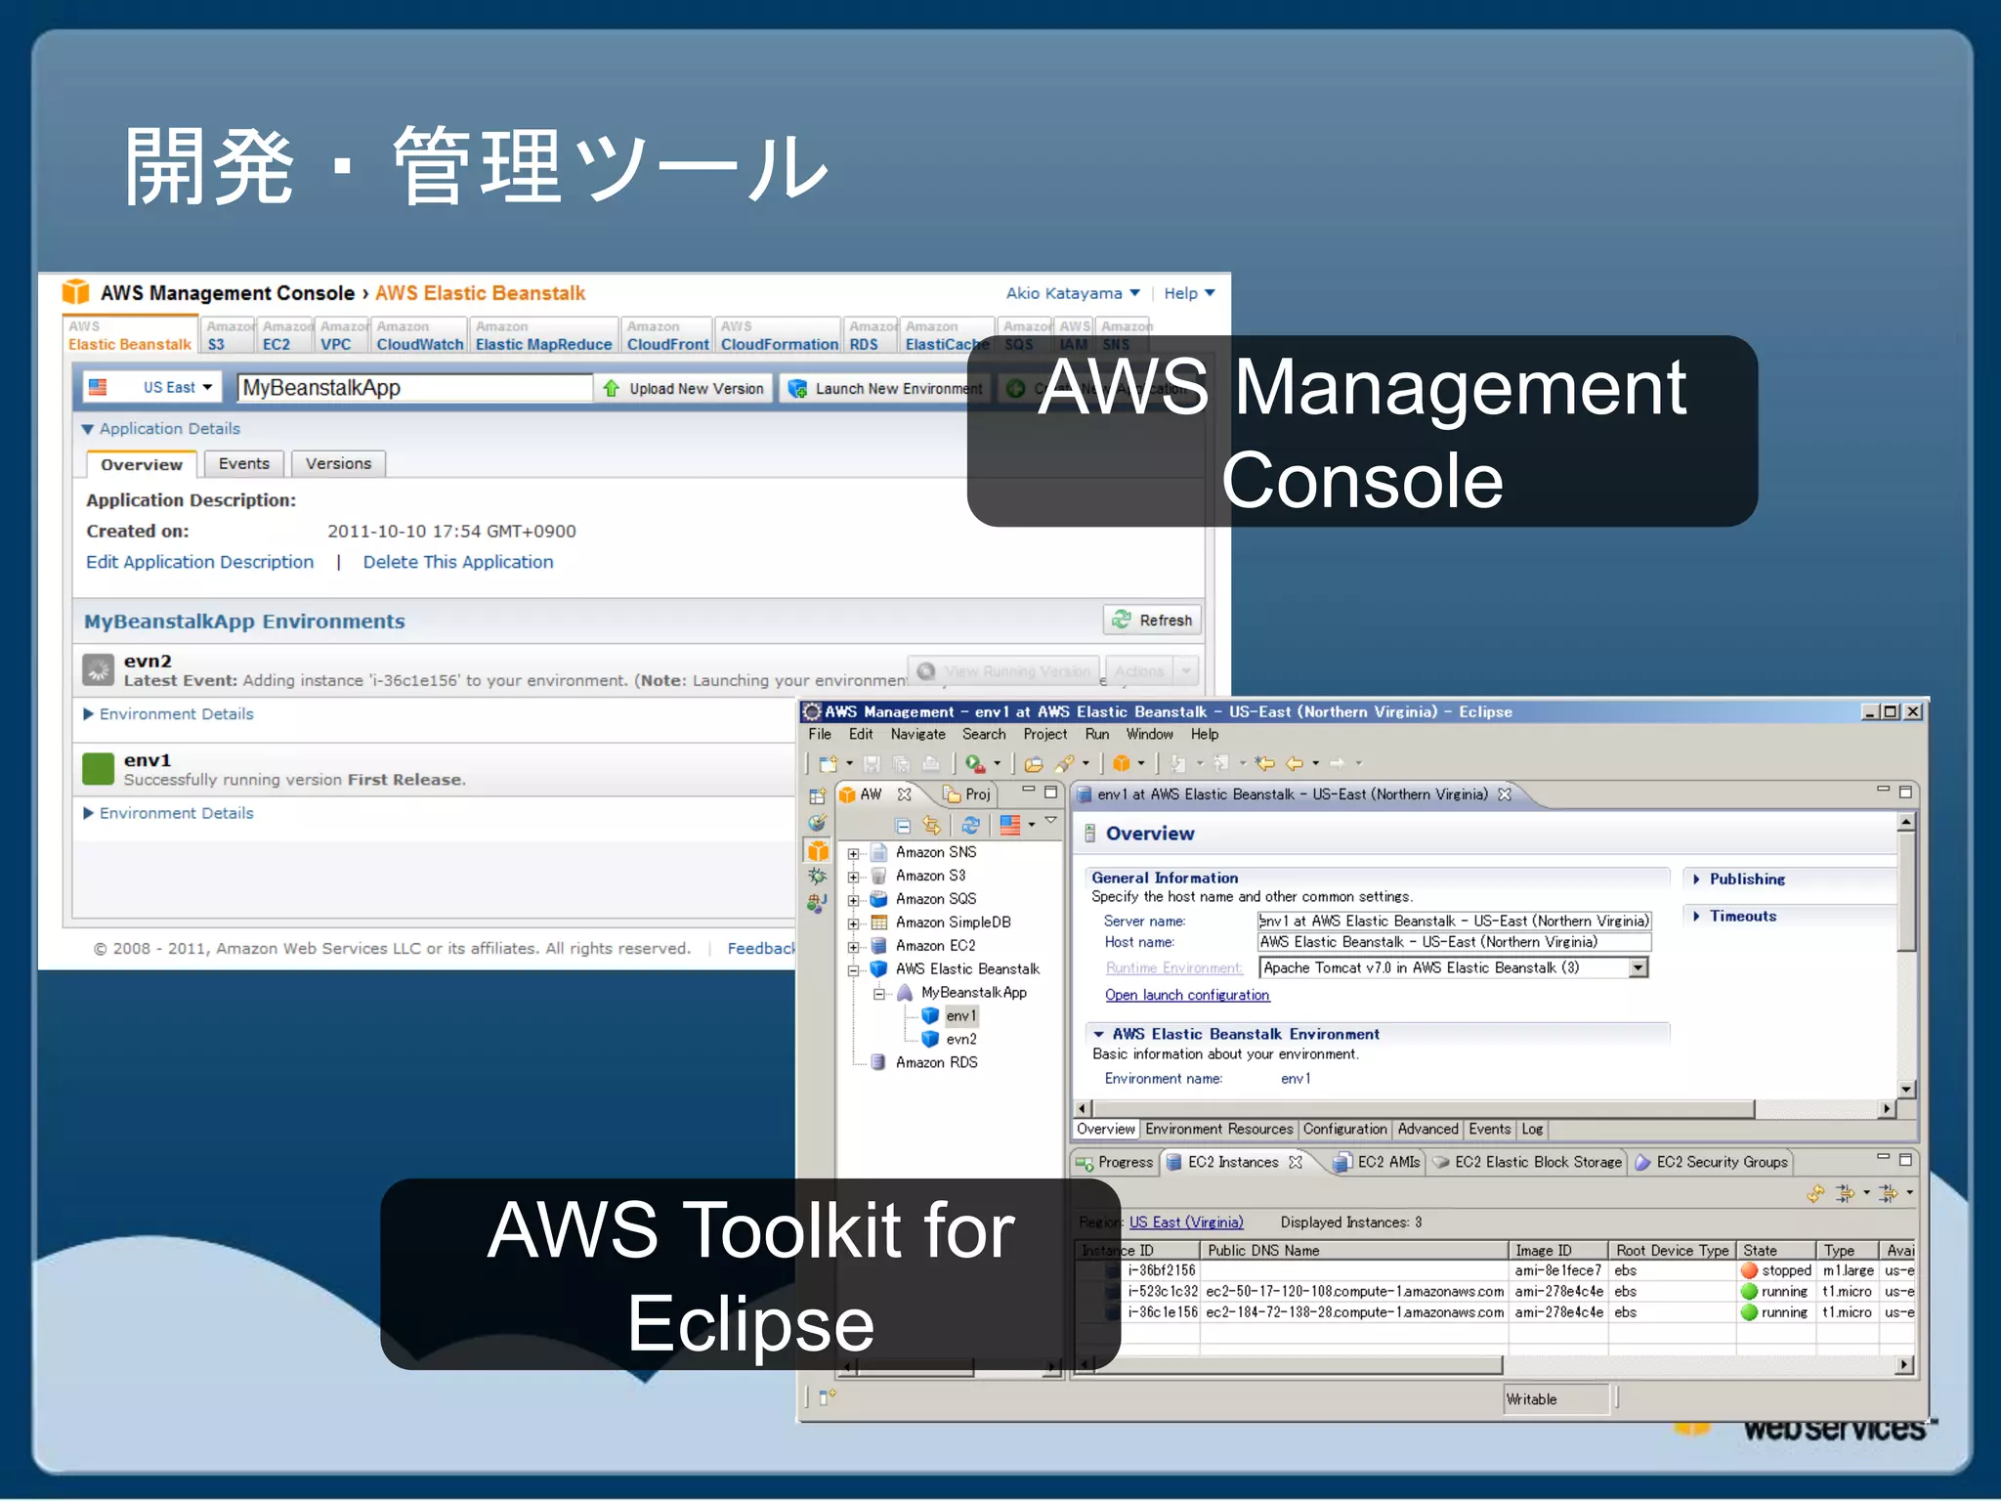Click the Amazon SimpleDB tree node icon
2001x1501 pixels.
(878, 922)
